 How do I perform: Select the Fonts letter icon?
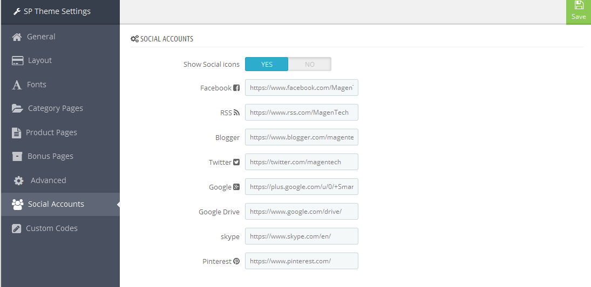[17, 85]
